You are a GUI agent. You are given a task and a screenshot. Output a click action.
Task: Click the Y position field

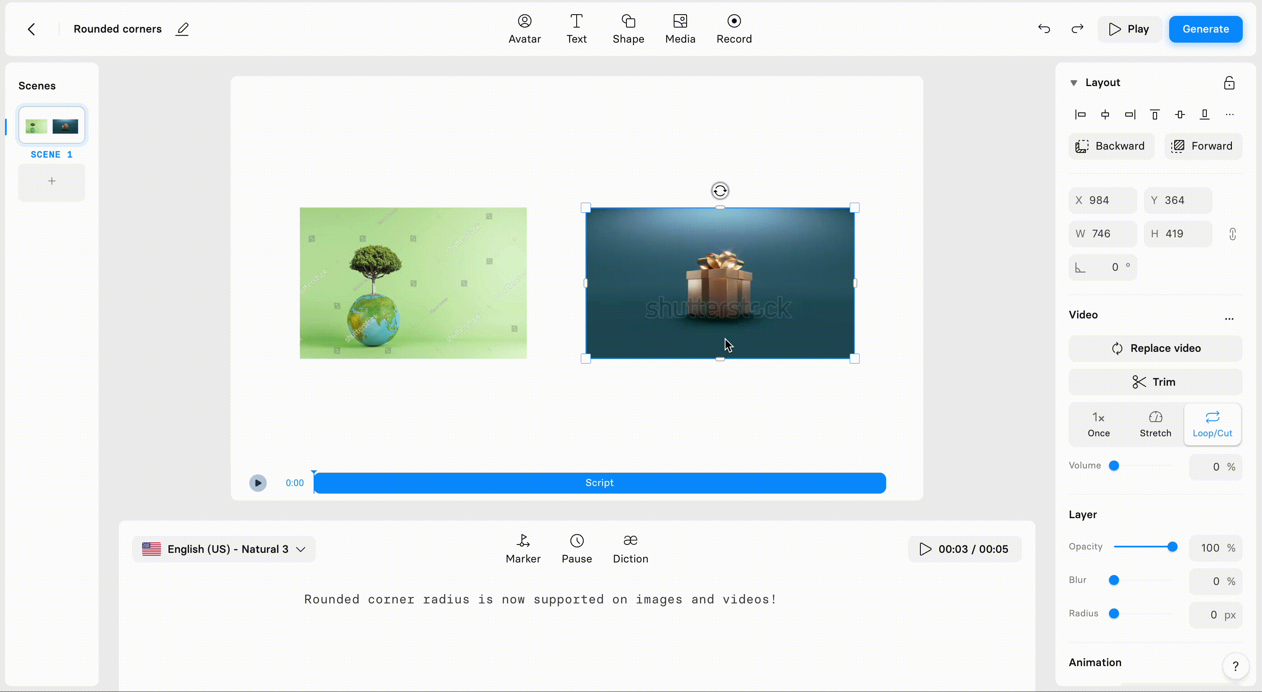(1178, 200)
